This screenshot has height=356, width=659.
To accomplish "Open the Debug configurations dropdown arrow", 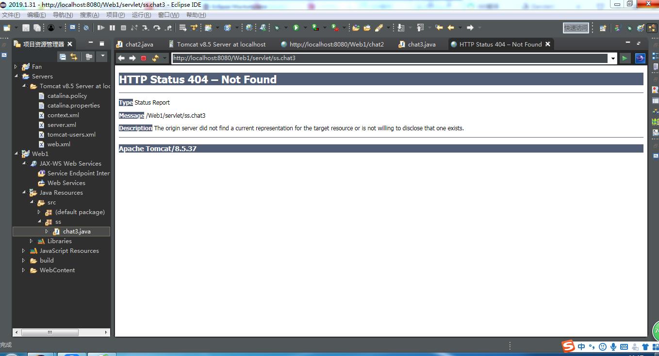I will coord(285,28).
